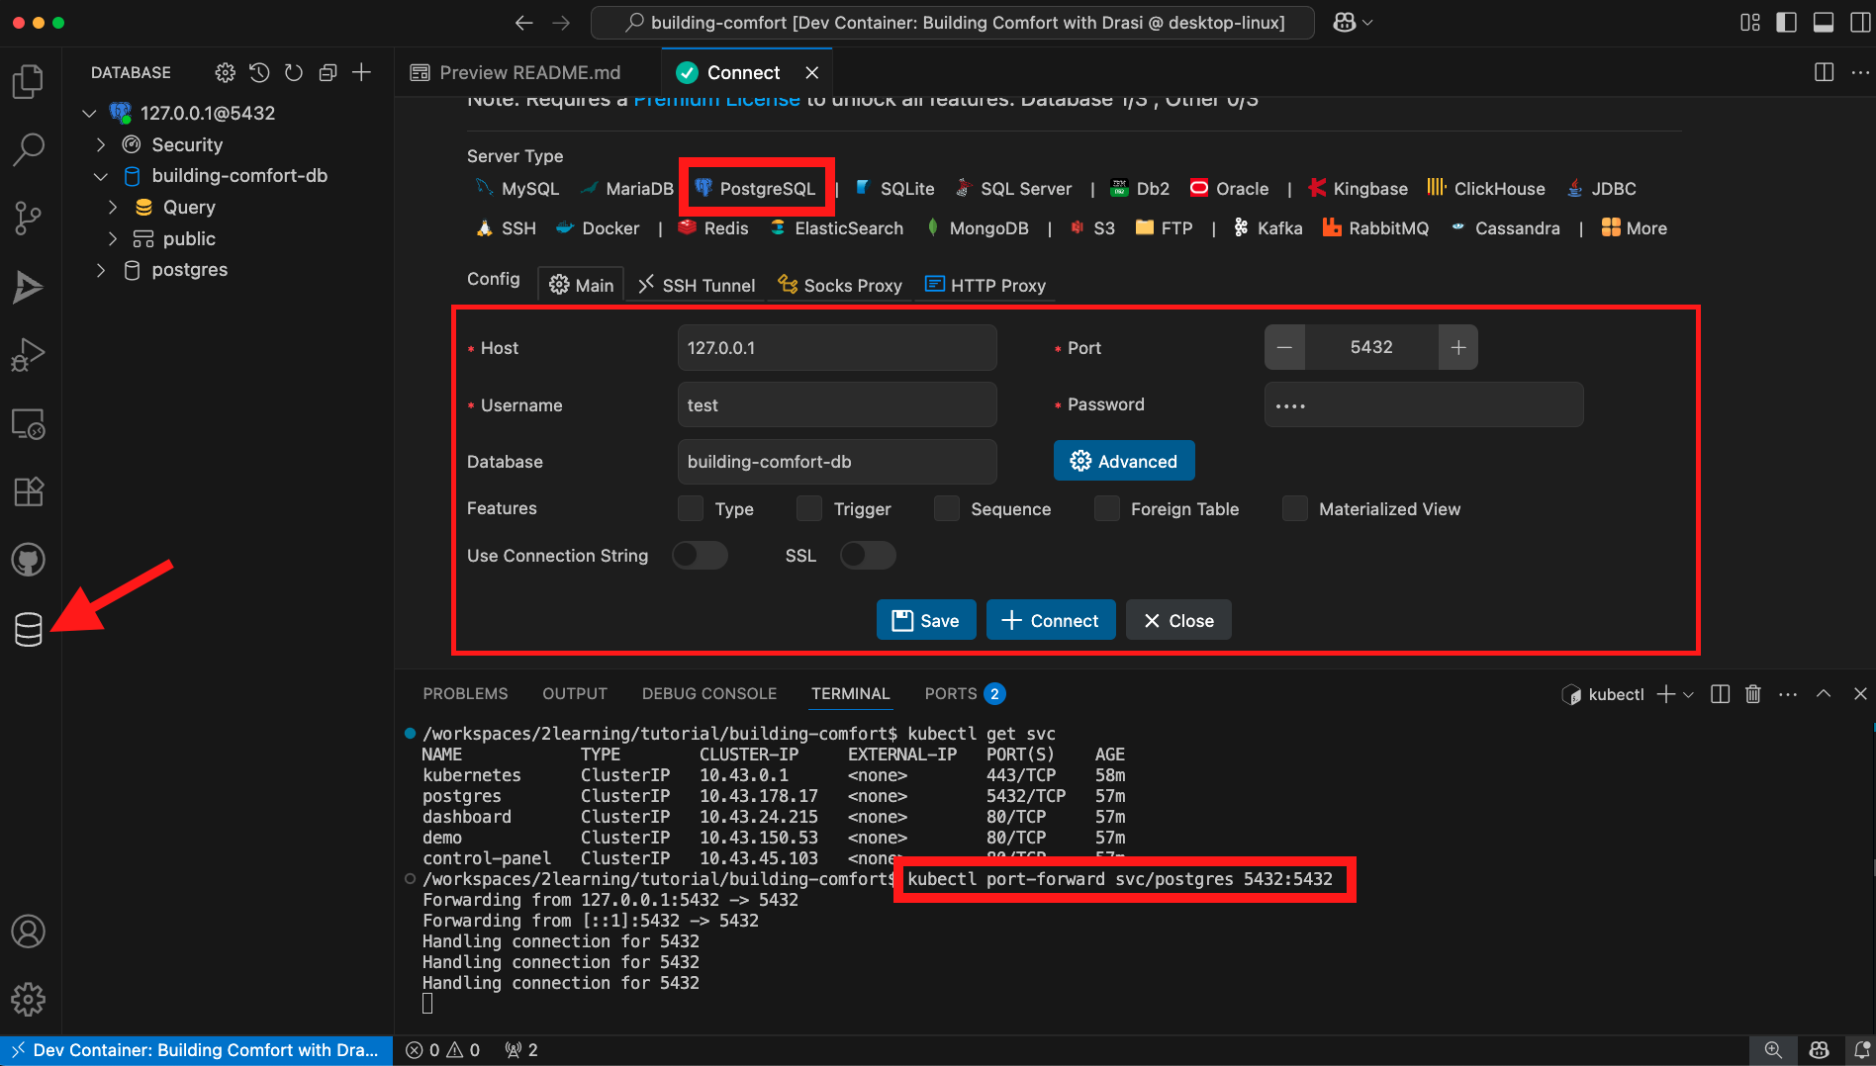Screen dimensions: 1876x1066
Task: Increase the port value with the plus stepper
Action: pyautogui.click(x=1457, y=347)
